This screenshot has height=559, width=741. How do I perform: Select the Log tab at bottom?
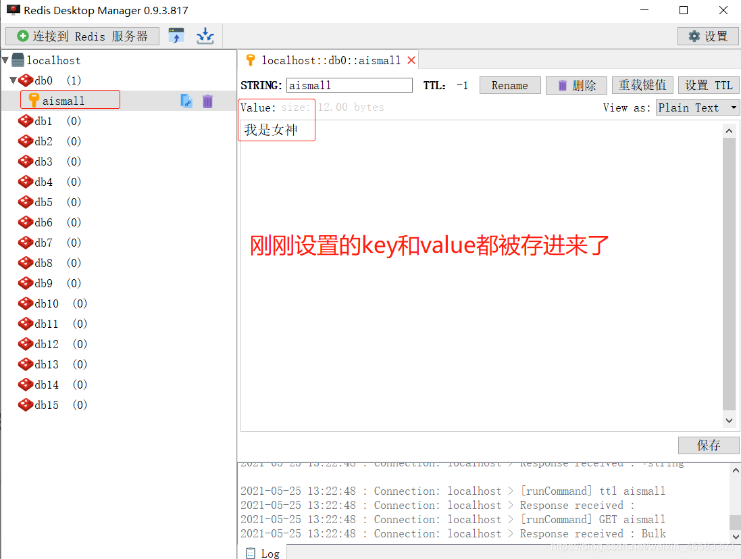[x=263, y=553]
